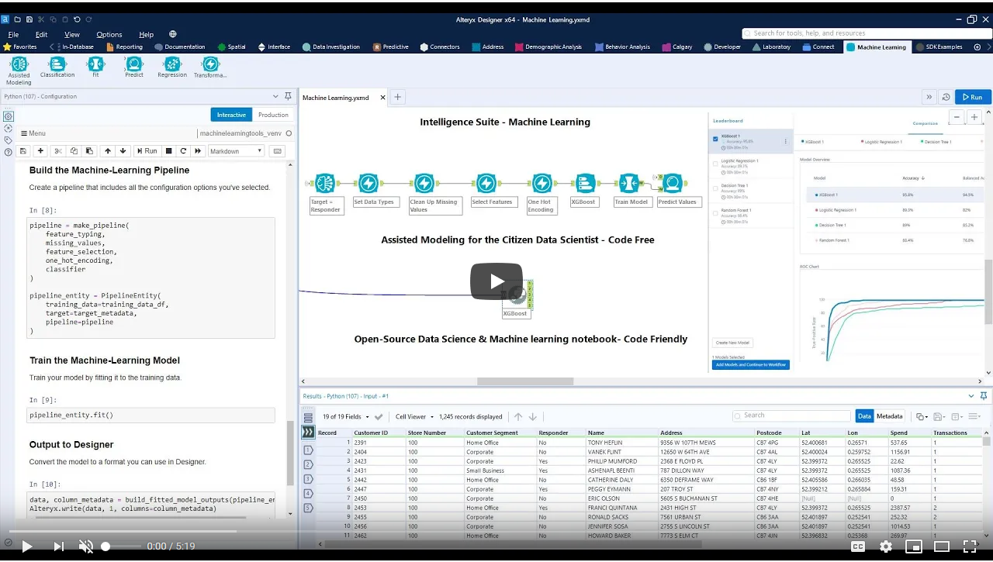Expand overflow tabs double-chevron button
993x562 pixels.
929,97
